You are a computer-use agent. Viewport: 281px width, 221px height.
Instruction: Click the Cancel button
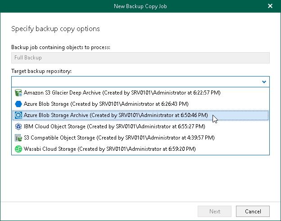click(x=253, y=212)
